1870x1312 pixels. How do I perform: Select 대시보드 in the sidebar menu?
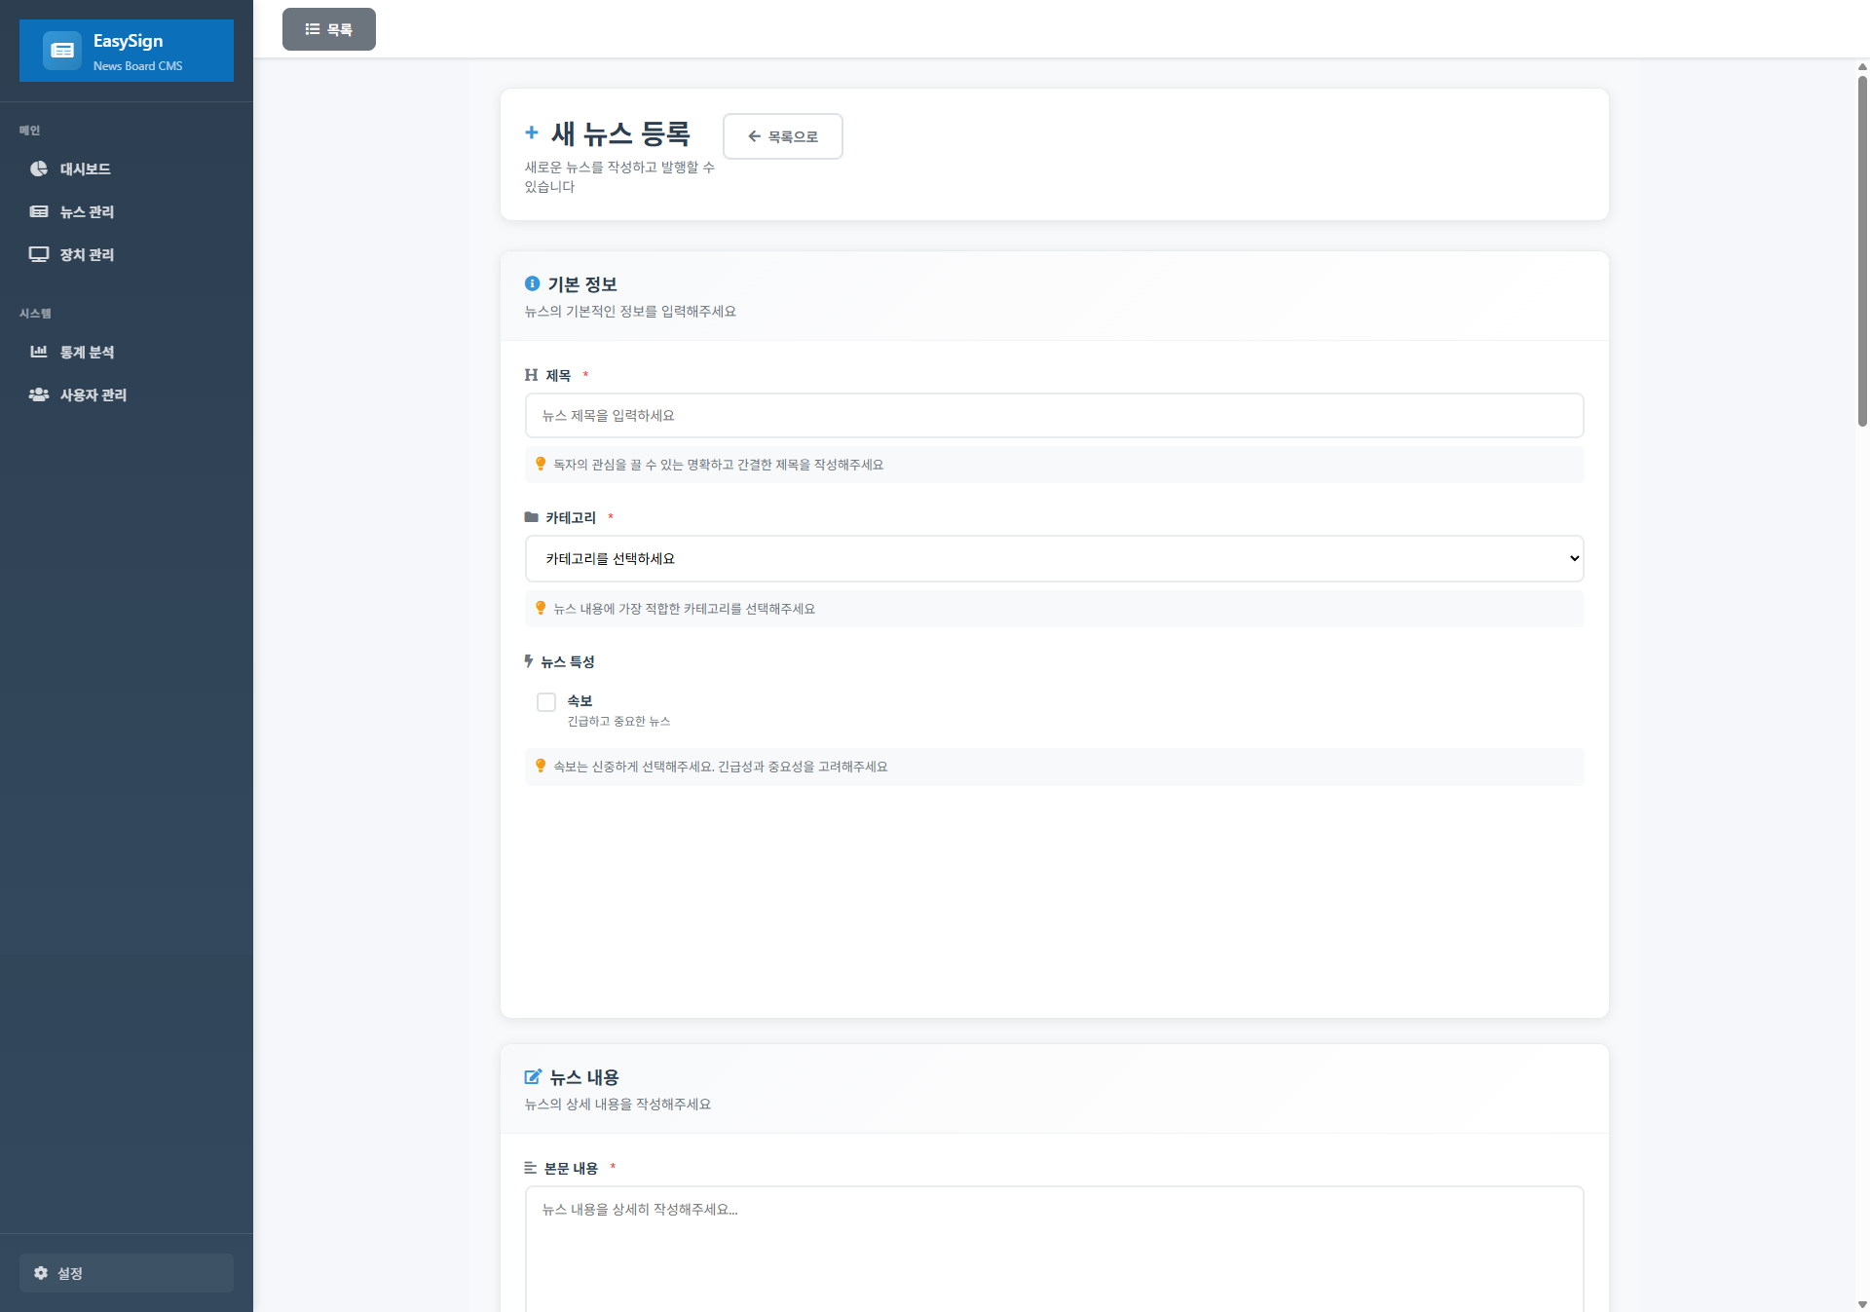(86, 169)
